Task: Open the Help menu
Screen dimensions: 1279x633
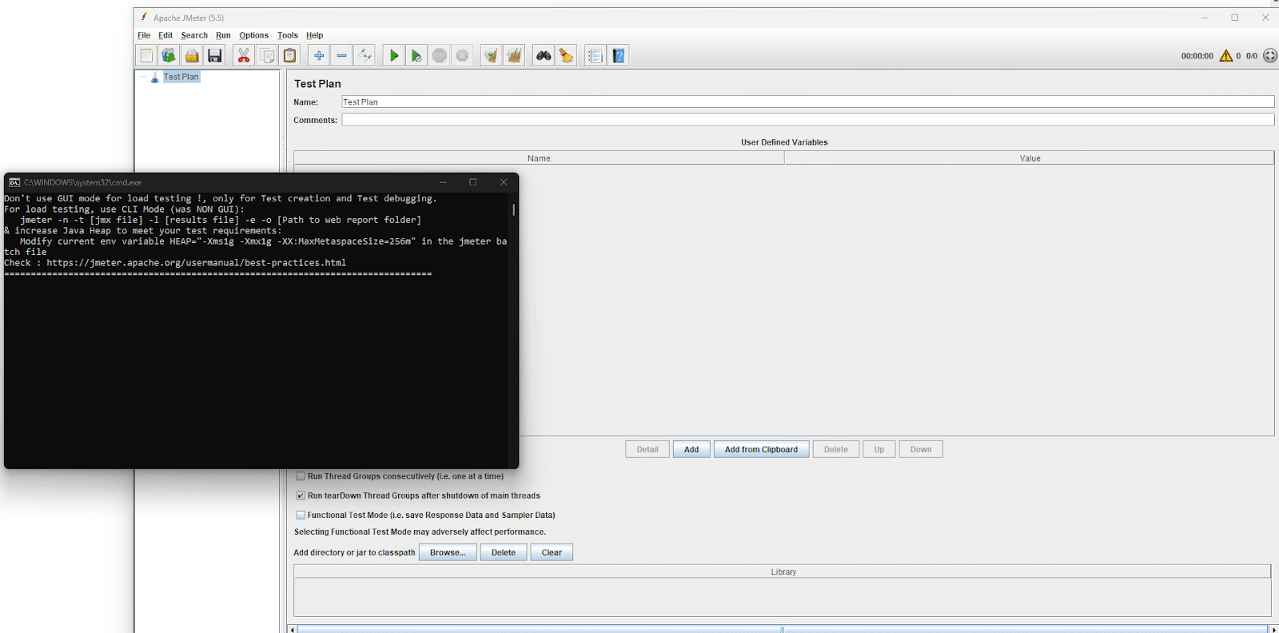Action: (x=314, y=35)
